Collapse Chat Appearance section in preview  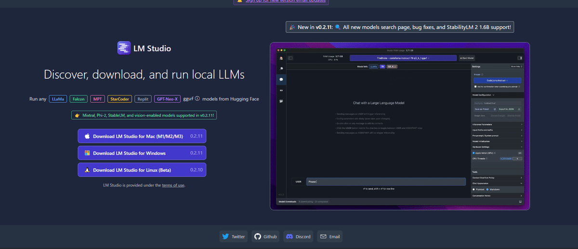point(498,183)
